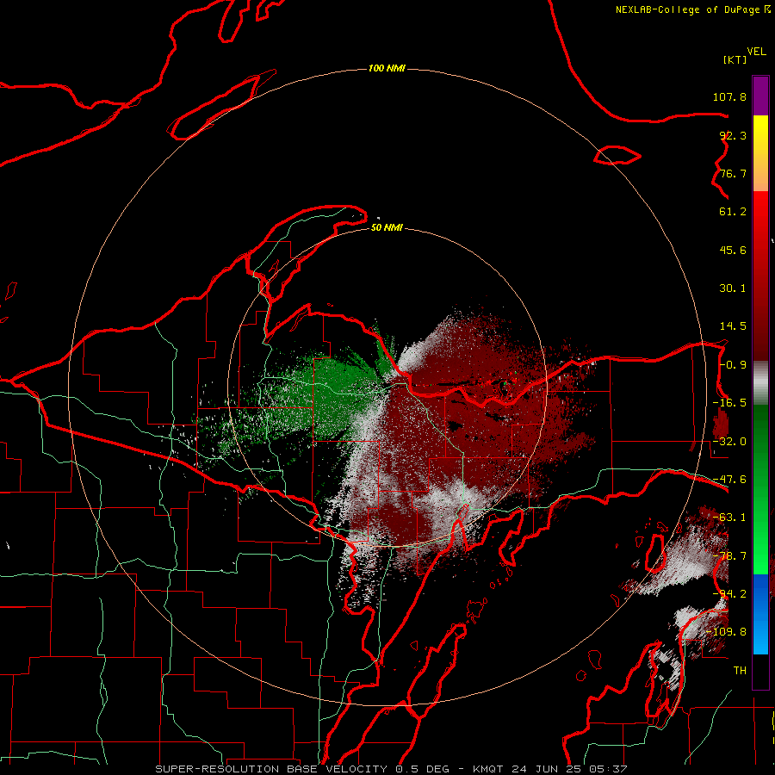
Task: Click the gray near-zero segment of the color bar
Action: (x=760, y=383)
